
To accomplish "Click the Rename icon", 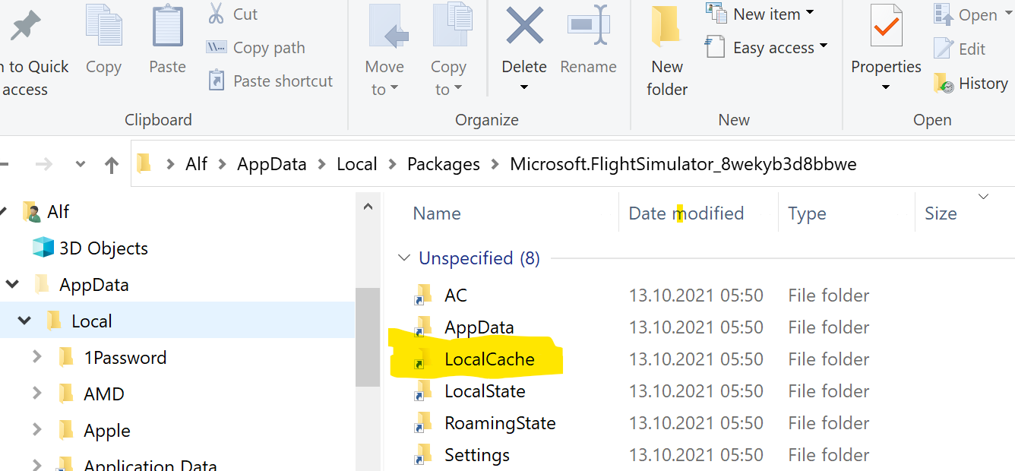I will 588,27.
